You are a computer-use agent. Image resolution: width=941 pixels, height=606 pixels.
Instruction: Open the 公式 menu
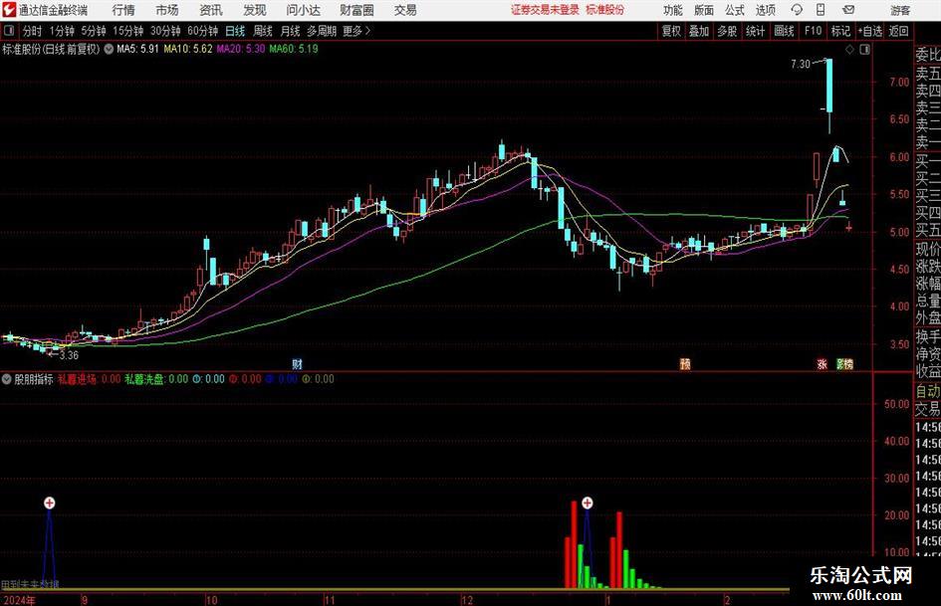pyautogui.click(x=735, y=10)
